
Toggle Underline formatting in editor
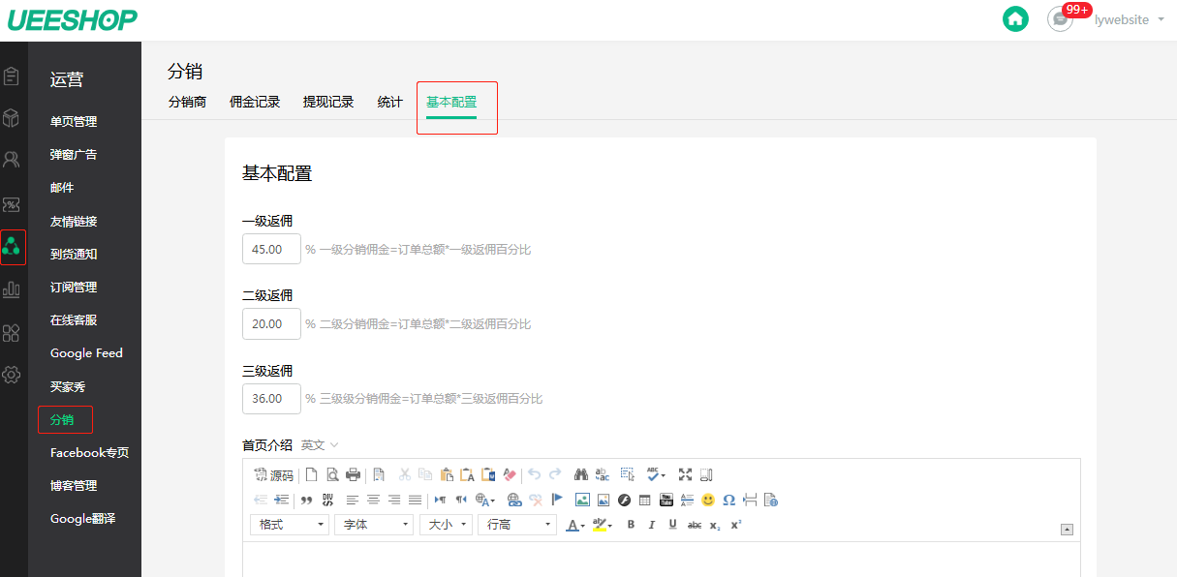[x=672, y=525]
